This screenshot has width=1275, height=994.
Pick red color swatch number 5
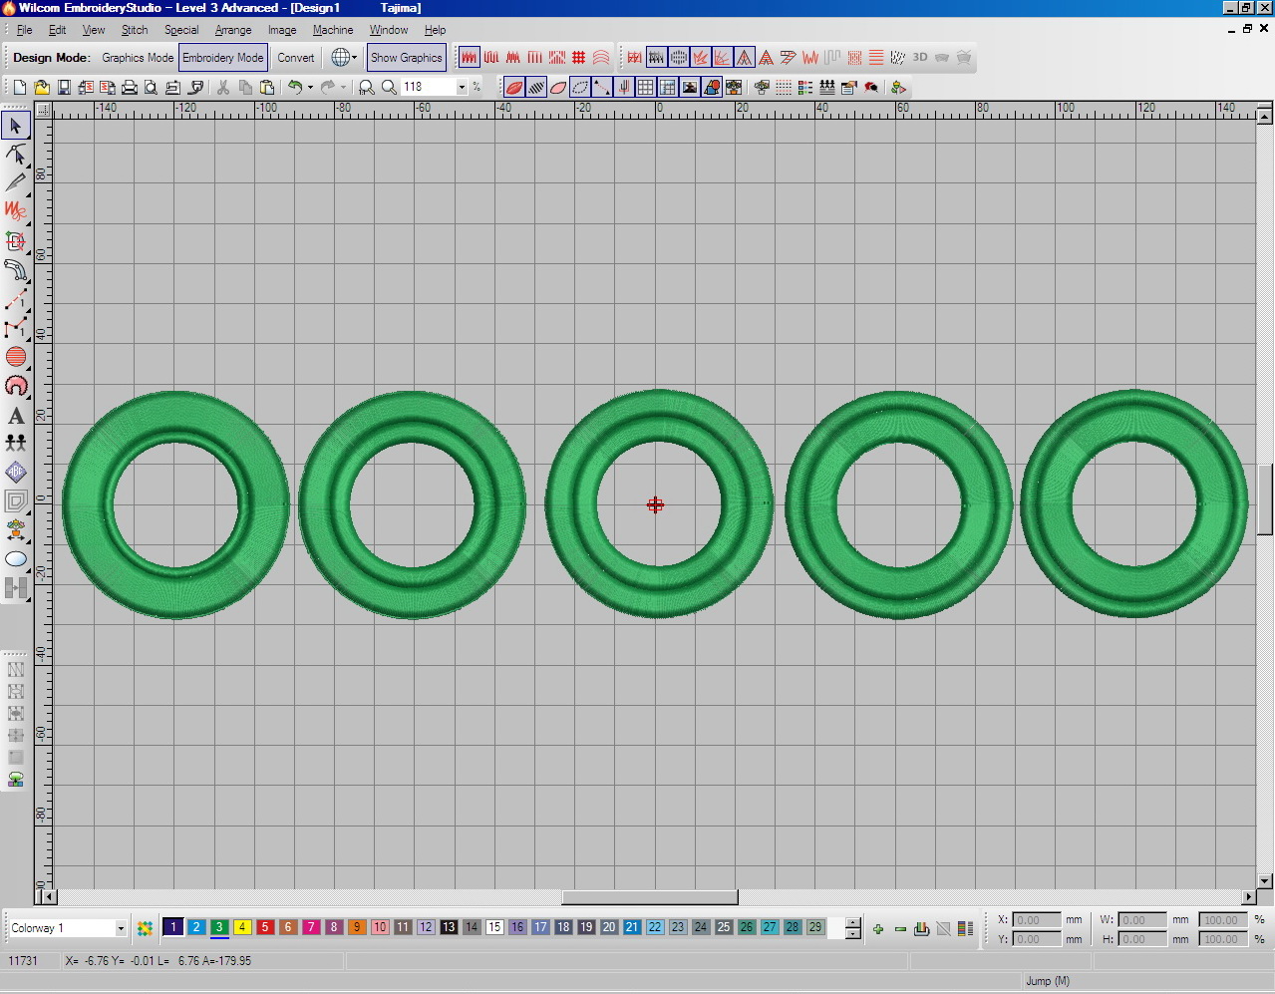(x=265, y=927)
